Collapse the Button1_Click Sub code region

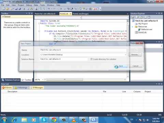39,31
